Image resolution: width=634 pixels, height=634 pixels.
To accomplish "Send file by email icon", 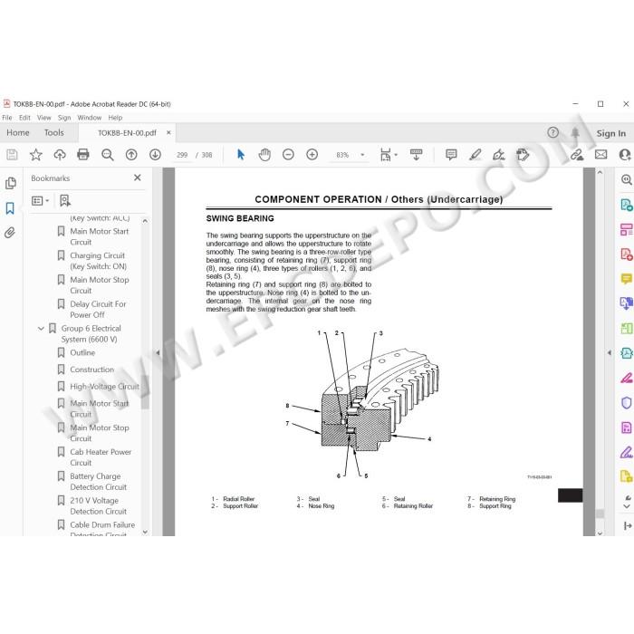I will tap(600, 155).
